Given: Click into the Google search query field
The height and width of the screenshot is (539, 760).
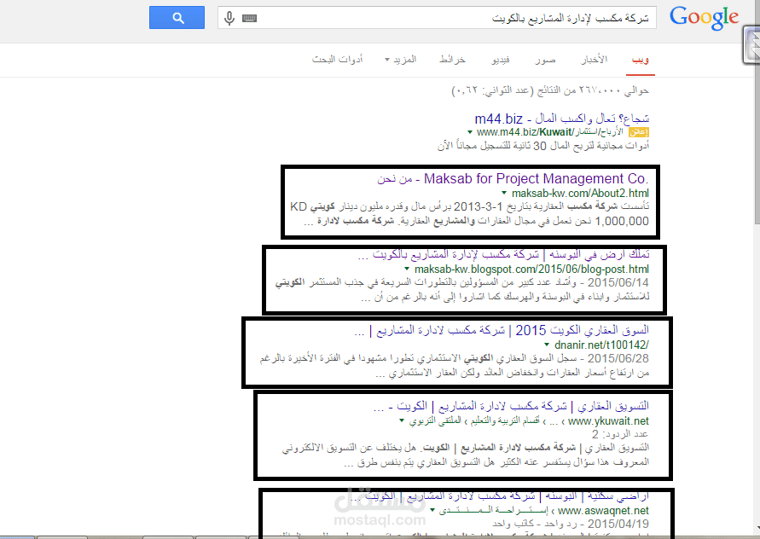Looking at the screenshot, I should (436, 18).
